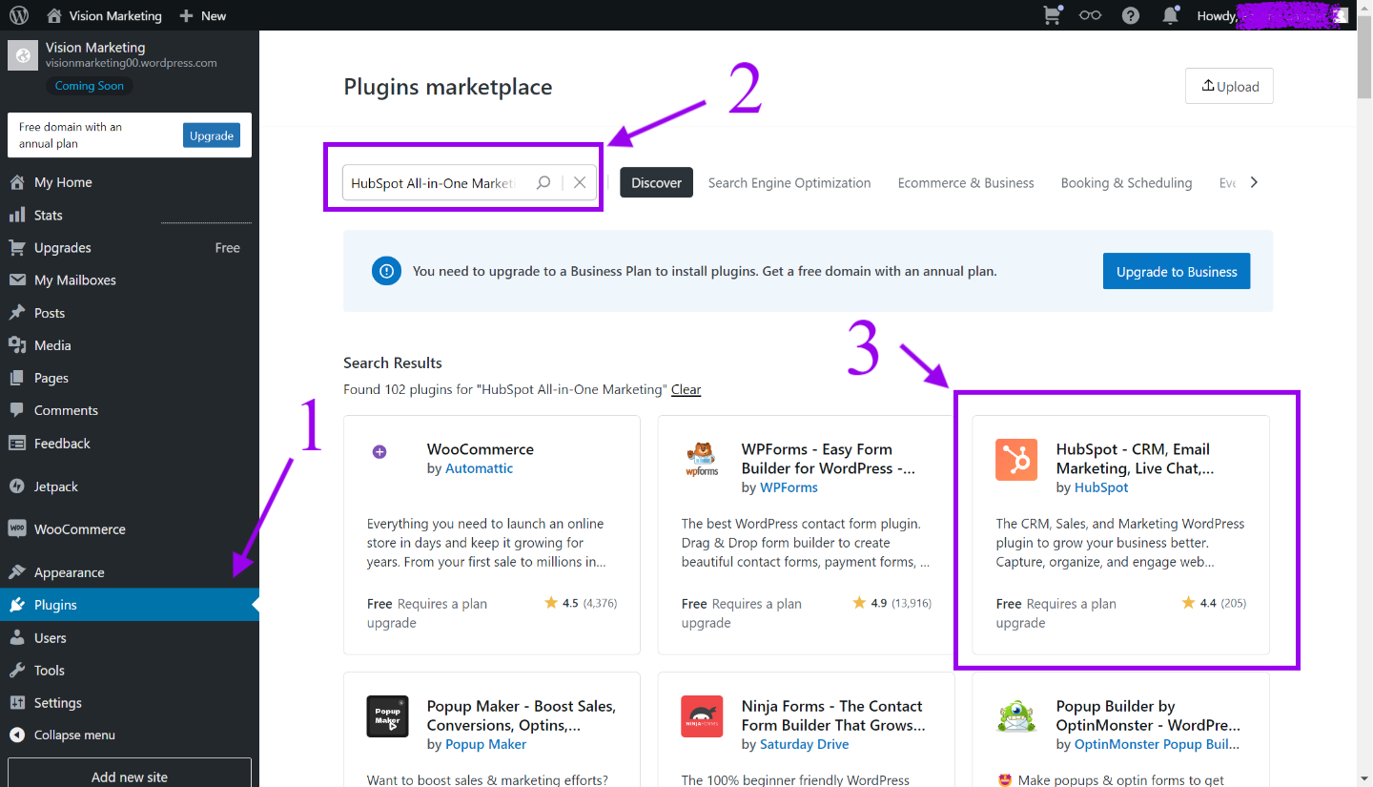Click the WPForms plugin logo icon
The image size is (1373, 787).
pyautogui.click(x=702, y=460)
